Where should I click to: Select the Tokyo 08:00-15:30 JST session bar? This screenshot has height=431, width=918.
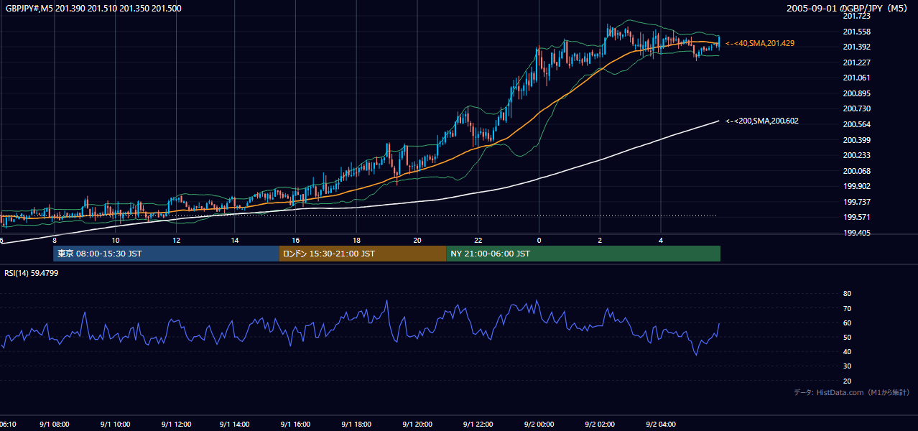point(166,254)
